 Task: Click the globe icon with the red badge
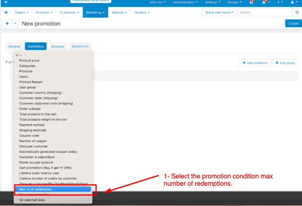tap(252, 2)
